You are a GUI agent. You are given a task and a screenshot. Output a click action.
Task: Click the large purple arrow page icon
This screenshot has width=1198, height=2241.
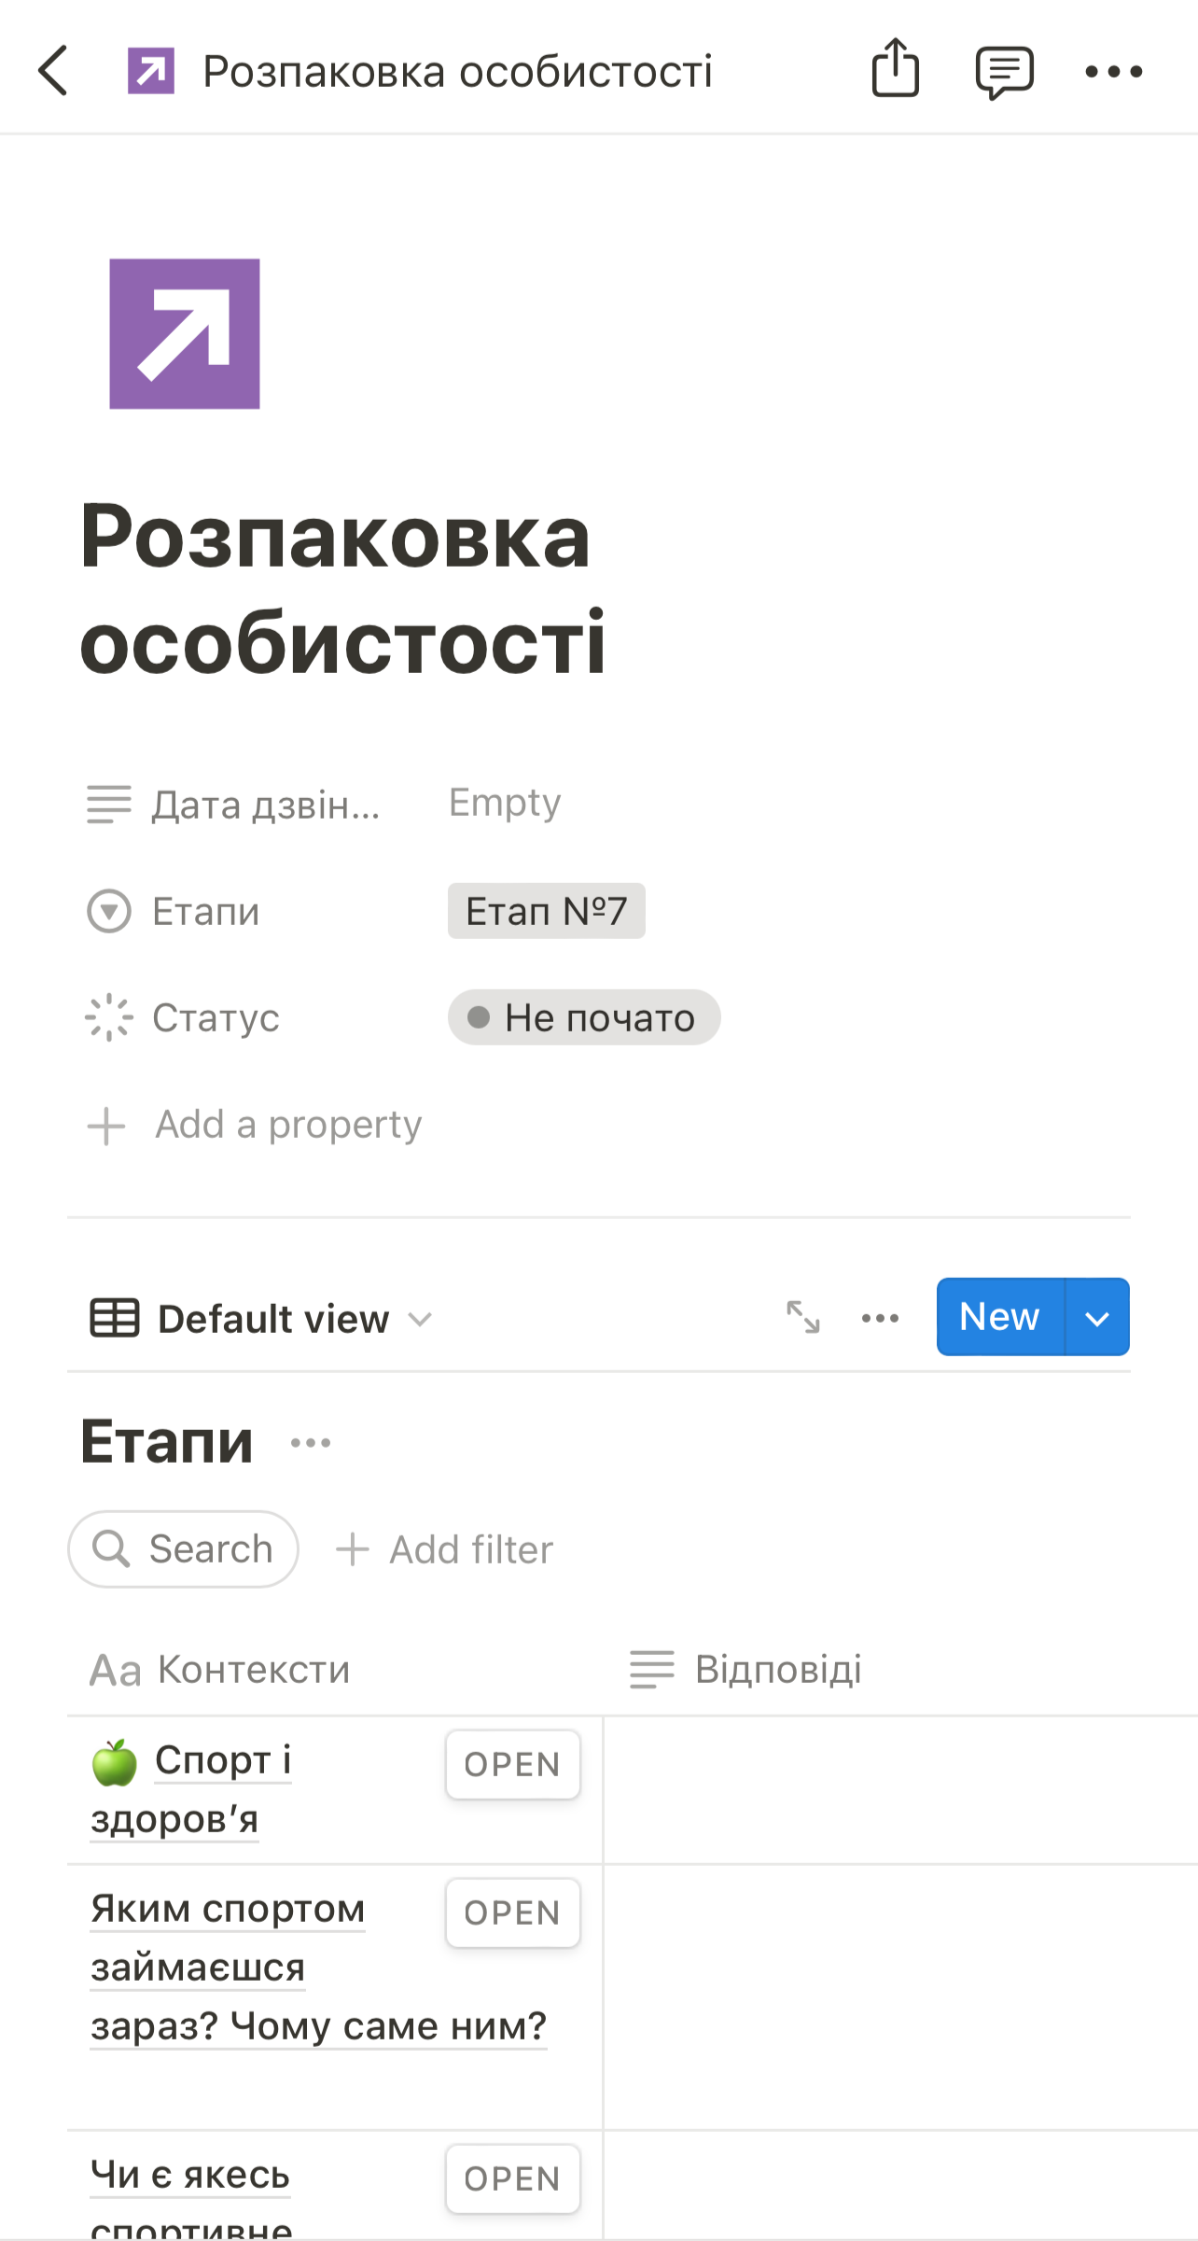pyautogui.click(x=185, y=333)
